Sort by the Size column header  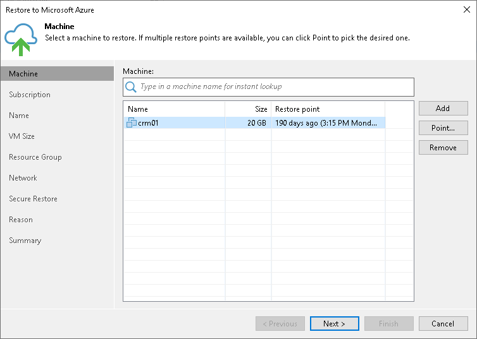point(248,109)
